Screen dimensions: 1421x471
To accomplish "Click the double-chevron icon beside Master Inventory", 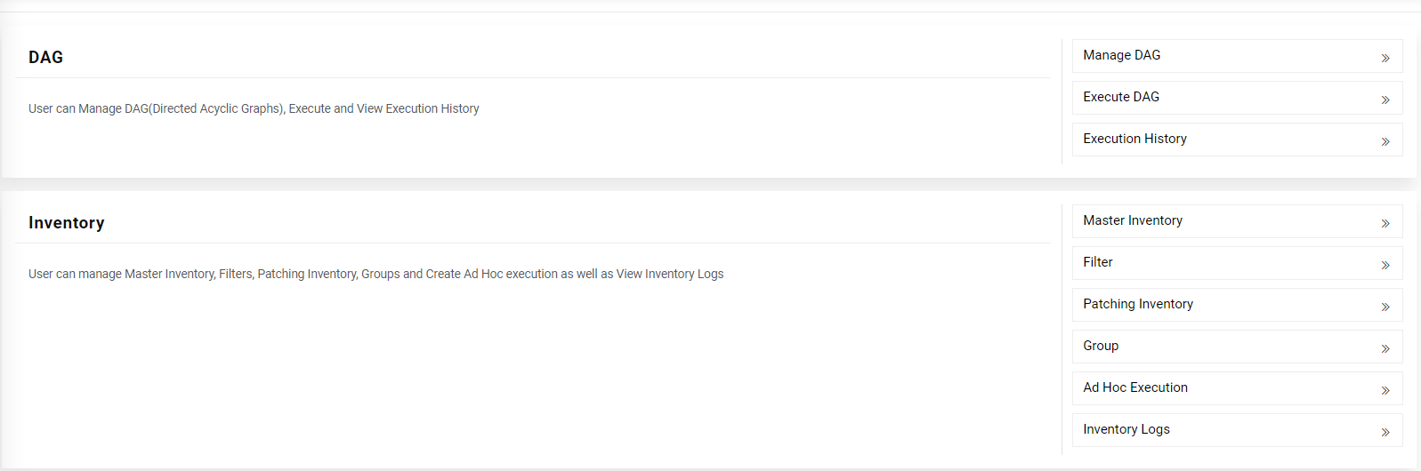I will 1385,223.
